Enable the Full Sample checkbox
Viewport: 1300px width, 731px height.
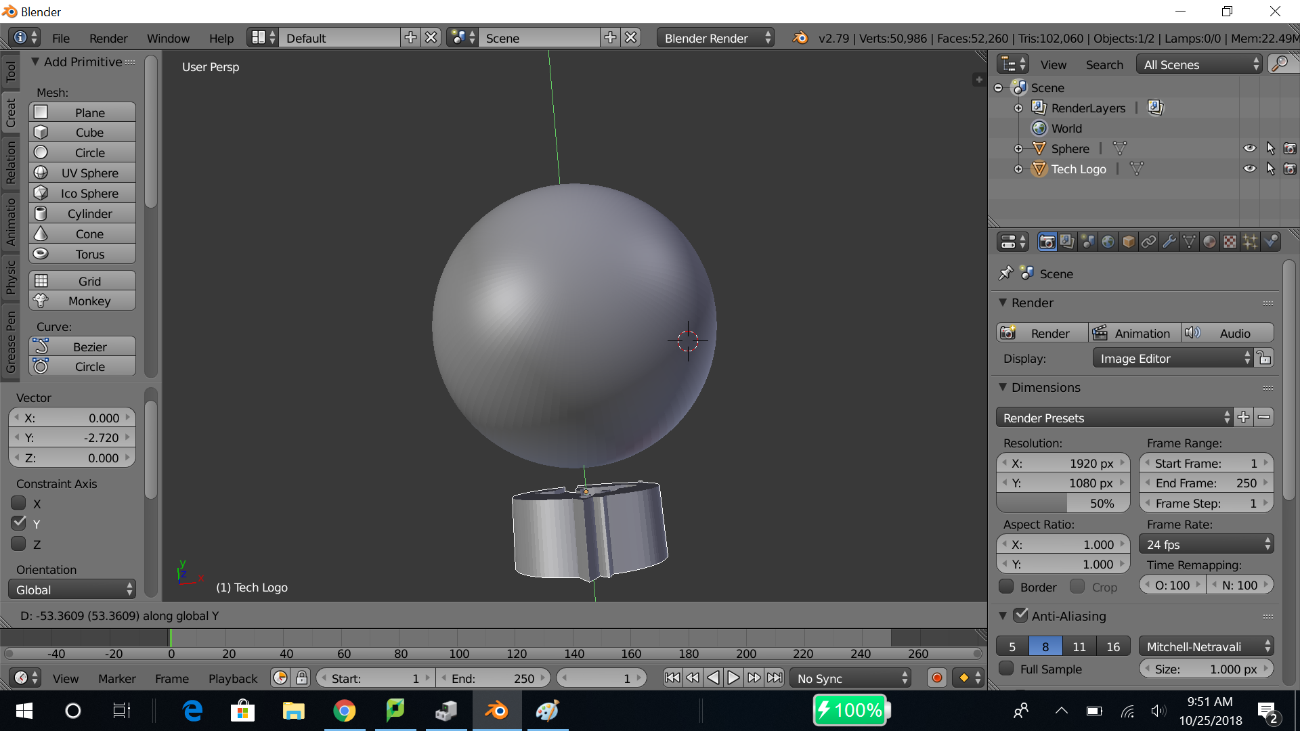1007,669
